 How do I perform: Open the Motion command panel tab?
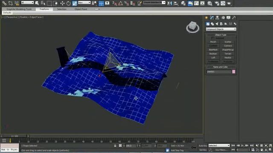point(223,17)
